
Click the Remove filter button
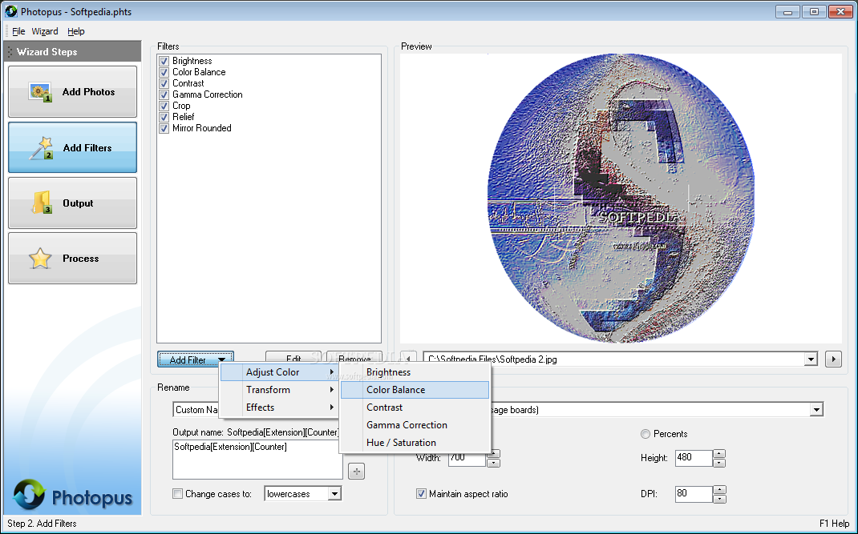354,358
